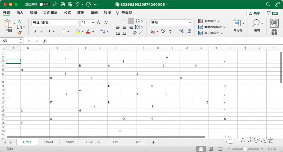Open the underline style dropdown arrow
Viewport: 283px width, 152px height.
tap(53, 31)
